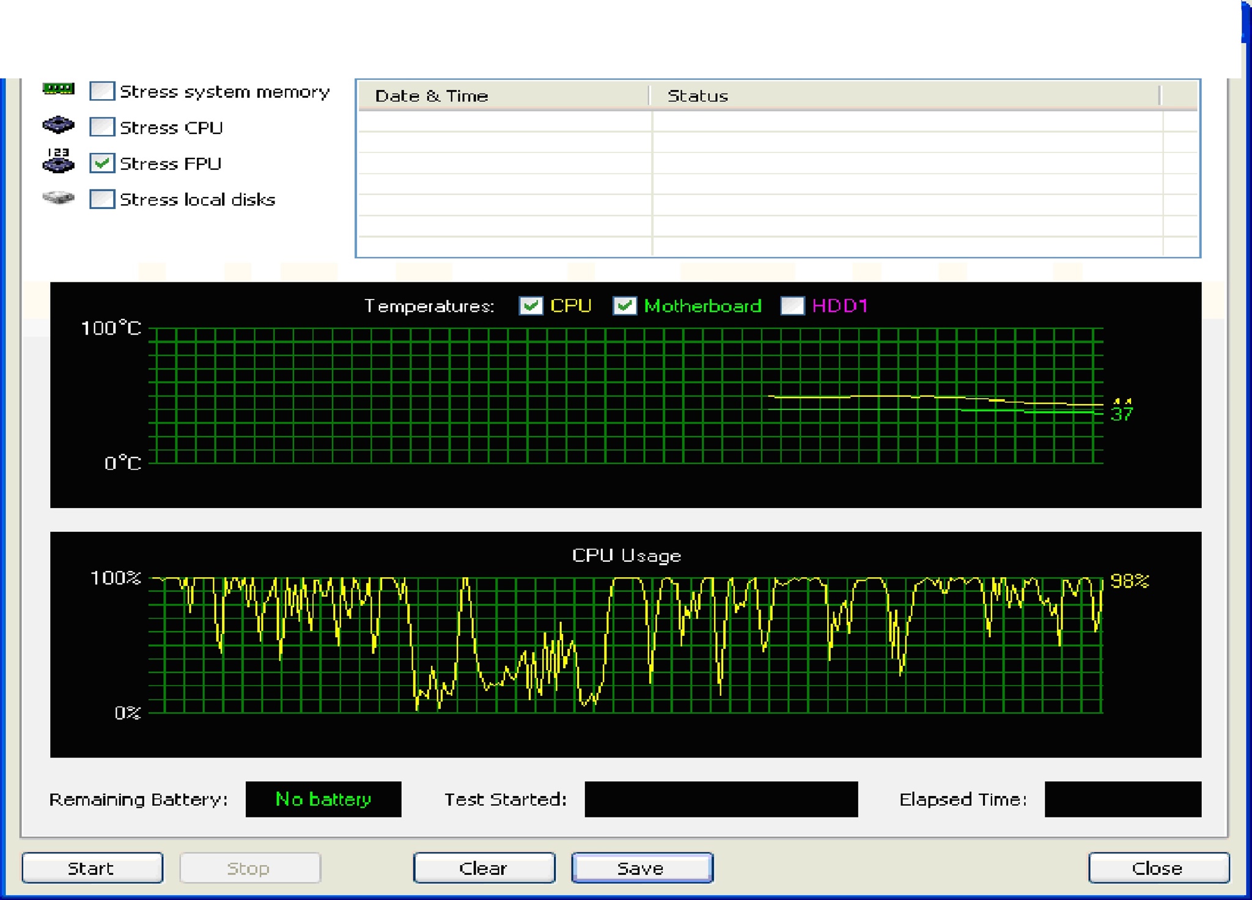Show HDD1 temperature in graph
This screenshot has width=1252, height=900.
[x=792, y=306]
